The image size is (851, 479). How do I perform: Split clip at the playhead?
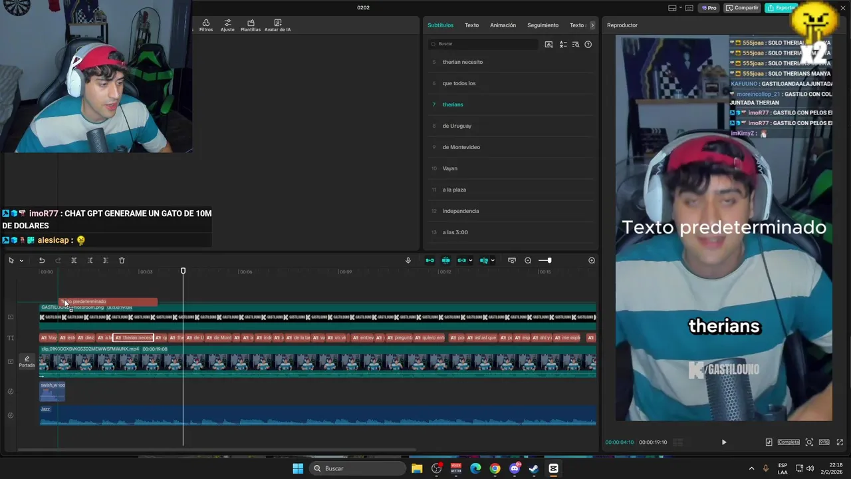[x=74, y=260]
